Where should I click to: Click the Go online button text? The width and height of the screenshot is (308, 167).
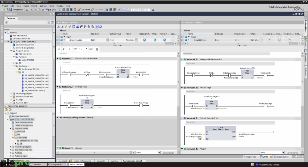click(86, 10)
